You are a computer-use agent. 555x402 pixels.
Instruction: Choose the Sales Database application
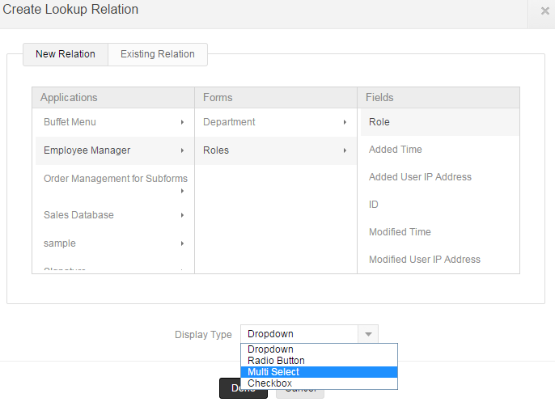78,215
